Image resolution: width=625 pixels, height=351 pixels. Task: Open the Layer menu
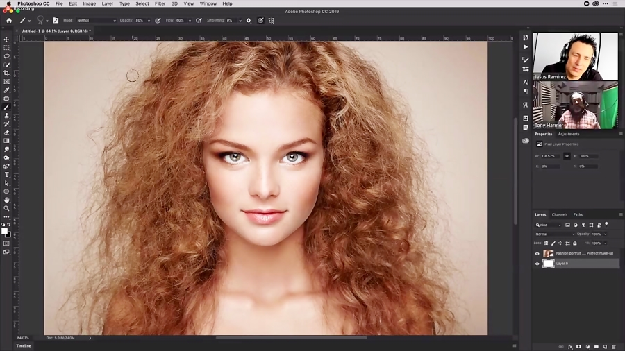click(x=107, y=3)
